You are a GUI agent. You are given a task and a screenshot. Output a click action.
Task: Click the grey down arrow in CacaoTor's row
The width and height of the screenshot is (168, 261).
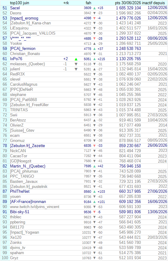[94, 156]
